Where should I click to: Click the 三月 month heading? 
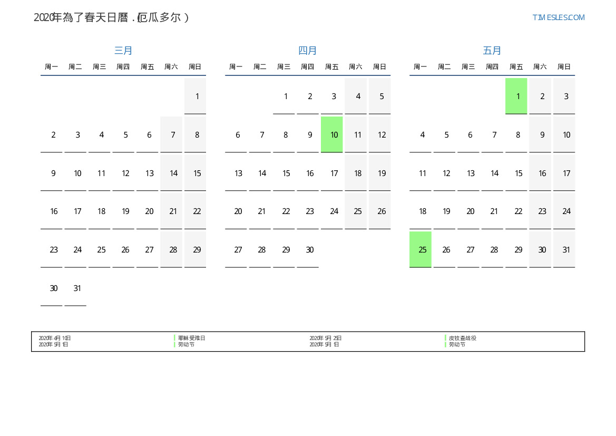123,51
